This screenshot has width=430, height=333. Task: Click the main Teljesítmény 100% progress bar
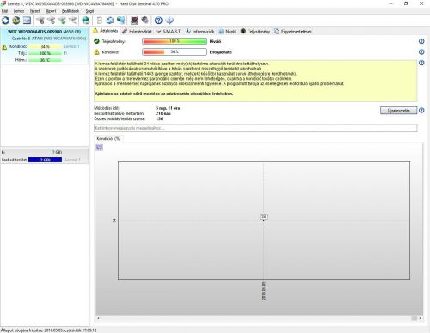coord(175,41)
